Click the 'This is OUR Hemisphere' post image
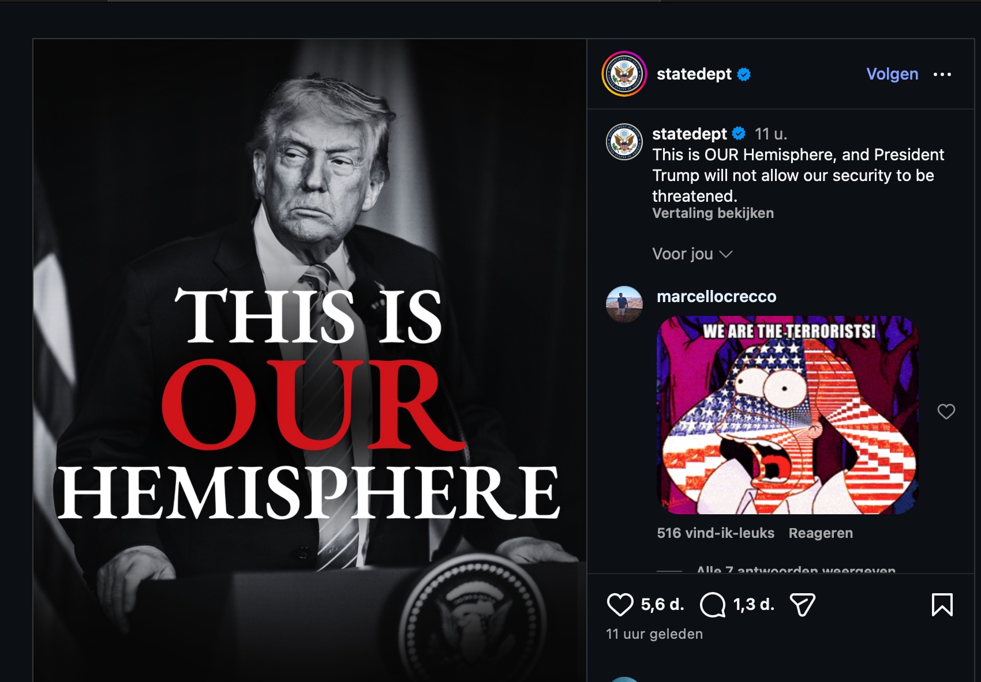Screen dimensions: 981x682 coord(310,361)
